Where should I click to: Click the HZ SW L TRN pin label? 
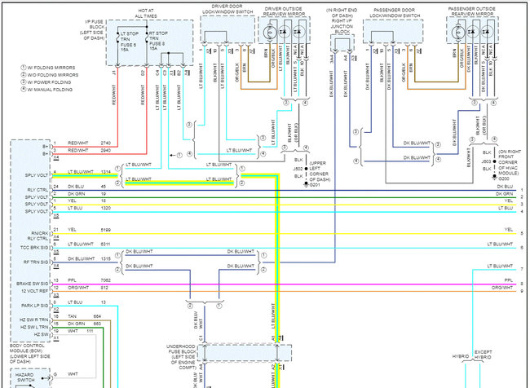(34, 328)
